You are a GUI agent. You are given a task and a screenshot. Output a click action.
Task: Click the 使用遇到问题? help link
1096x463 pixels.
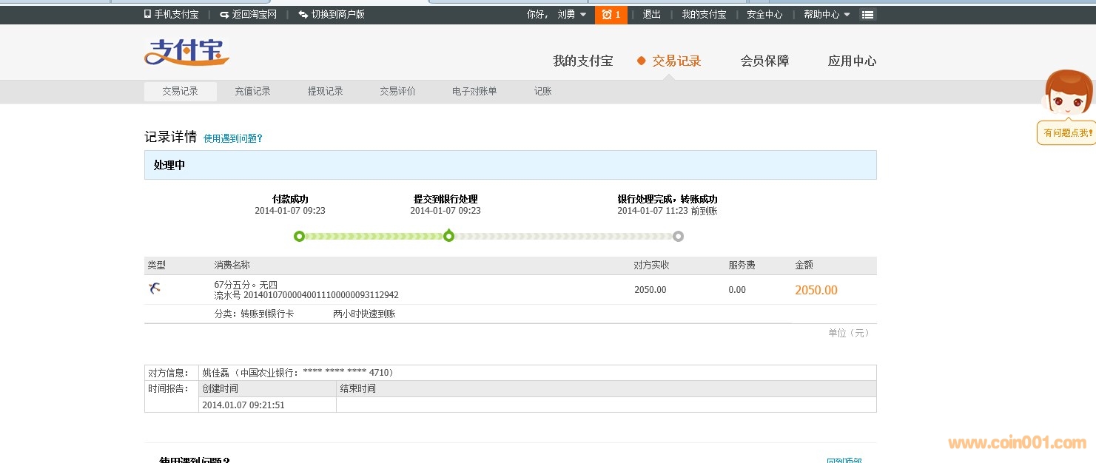233,138
